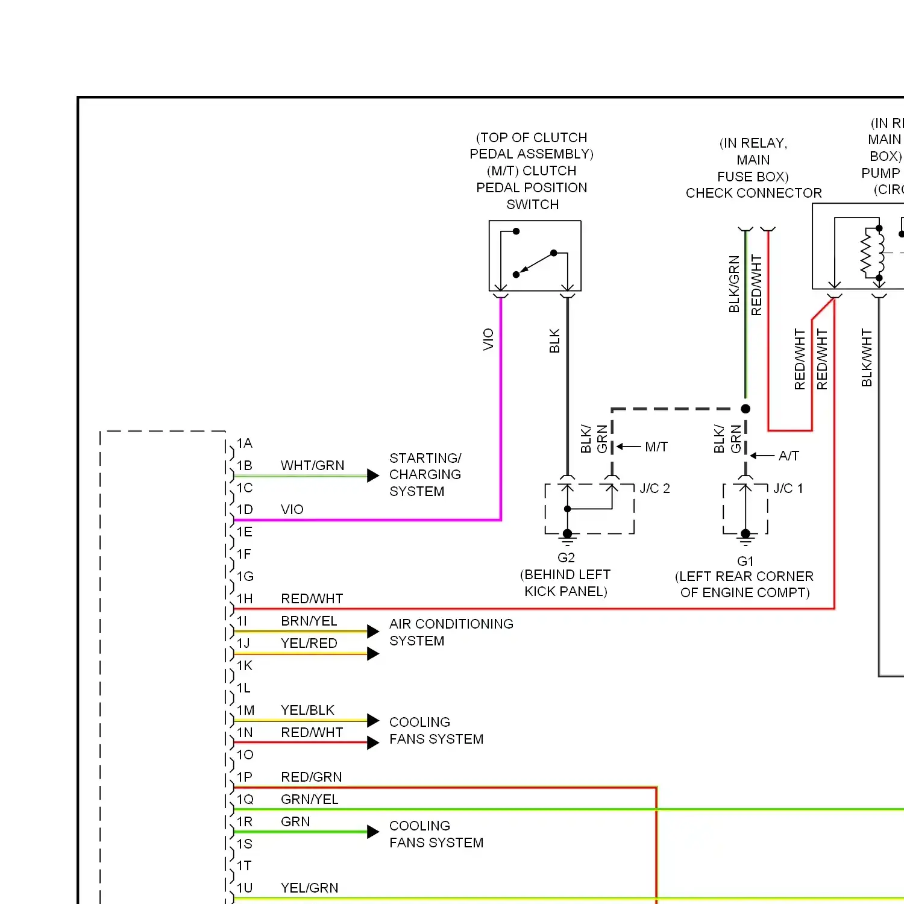The height and width of the screenshot is (904, 904).
Task: Select the G1 label
Action: pyautogui.click(x=745, y=561)
